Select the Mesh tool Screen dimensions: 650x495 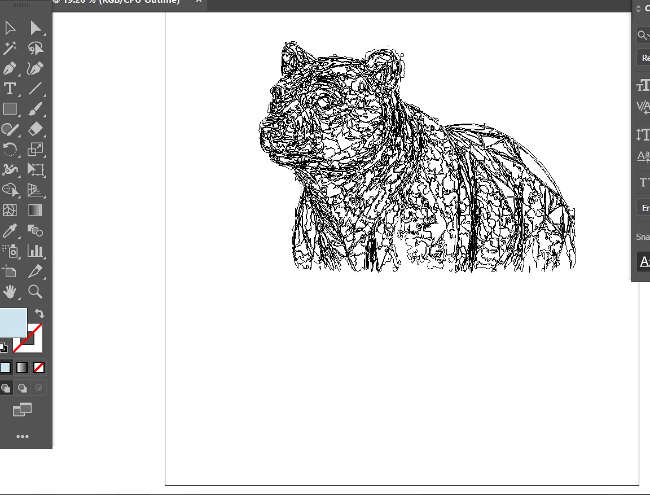coord(10,210)
